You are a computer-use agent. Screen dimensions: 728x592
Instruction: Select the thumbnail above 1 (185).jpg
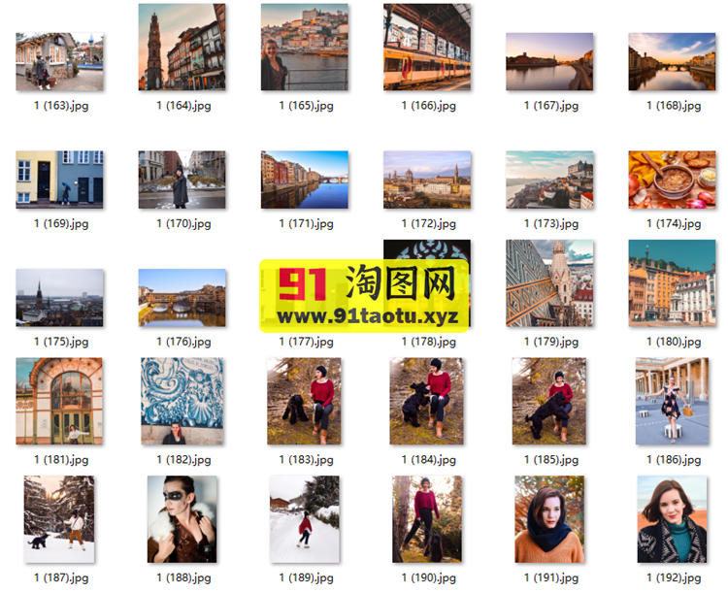(x=549, y=401)
